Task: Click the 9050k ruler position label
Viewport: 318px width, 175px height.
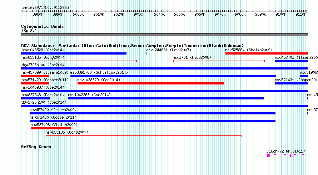Action: (x=179, y=14)
